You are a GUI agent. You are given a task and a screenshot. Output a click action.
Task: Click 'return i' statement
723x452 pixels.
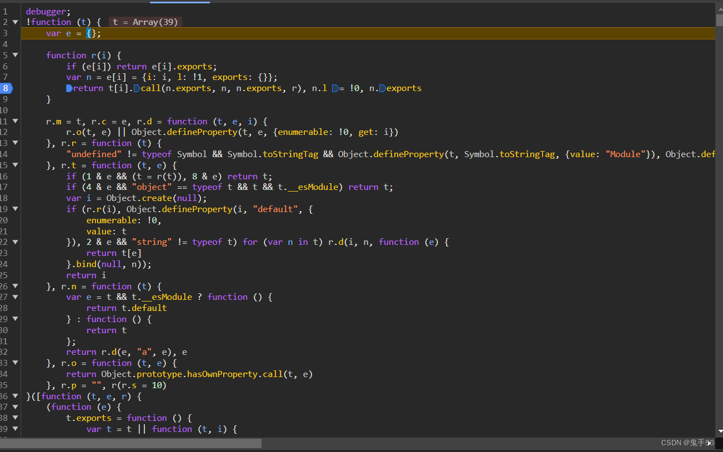pos(86,275)
